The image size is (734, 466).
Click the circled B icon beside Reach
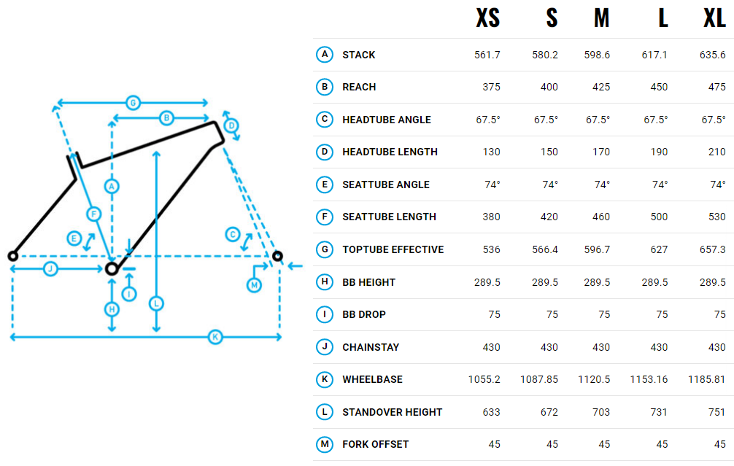(325, 87)
